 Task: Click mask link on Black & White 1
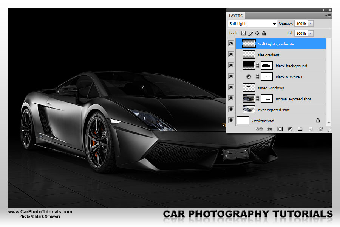coord(257,76)
